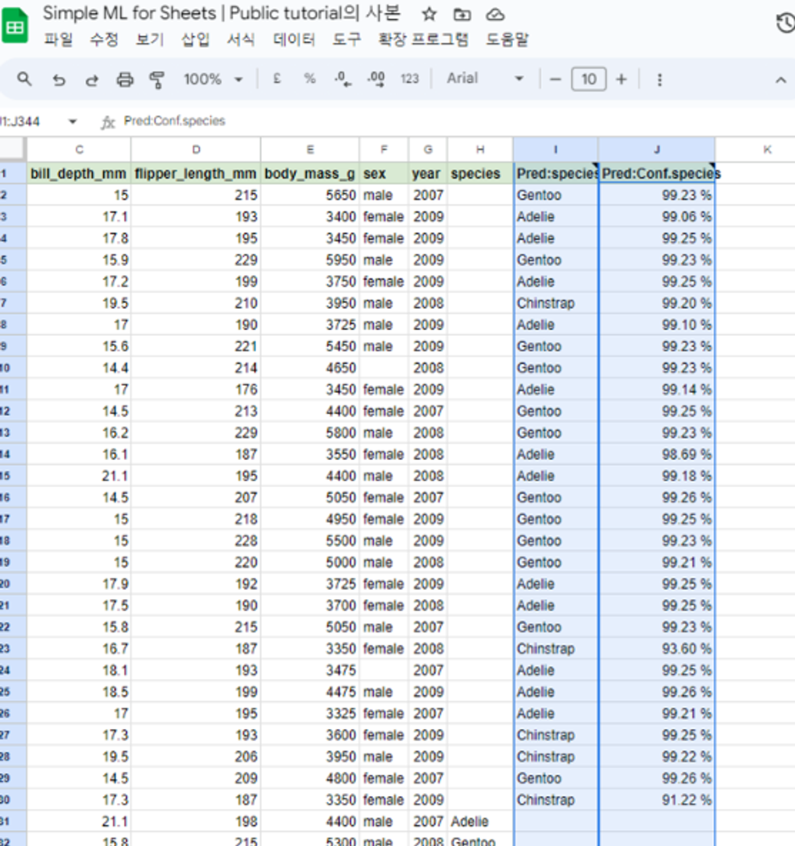Format as percent button
795x846 pixels.
[309, 79]
